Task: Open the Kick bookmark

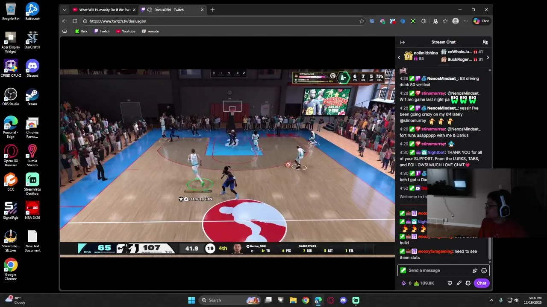Action: (x=81, y=31)
